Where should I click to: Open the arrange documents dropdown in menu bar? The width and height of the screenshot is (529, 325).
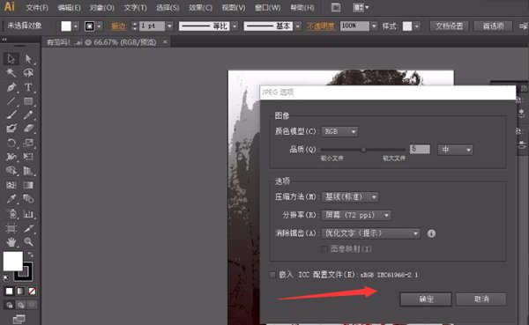tap(361, 7)
